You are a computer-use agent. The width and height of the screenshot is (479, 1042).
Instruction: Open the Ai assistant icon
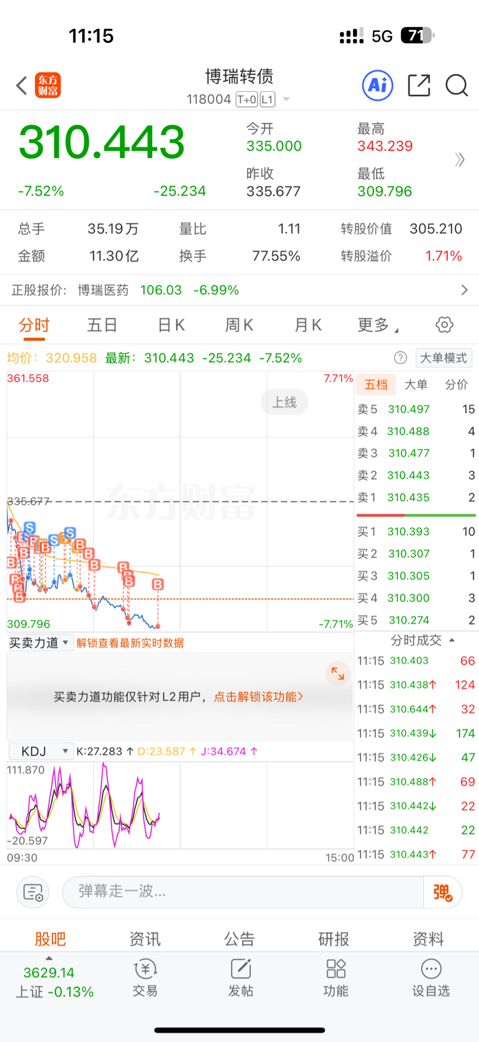378,85
